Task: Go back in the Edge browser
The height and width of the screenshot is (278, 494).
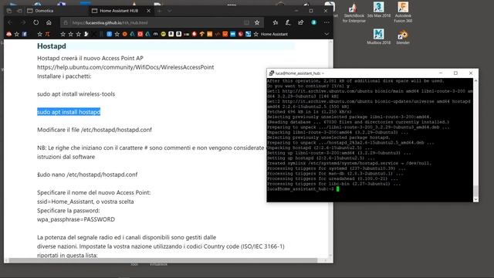Action: tap(10, 22)
